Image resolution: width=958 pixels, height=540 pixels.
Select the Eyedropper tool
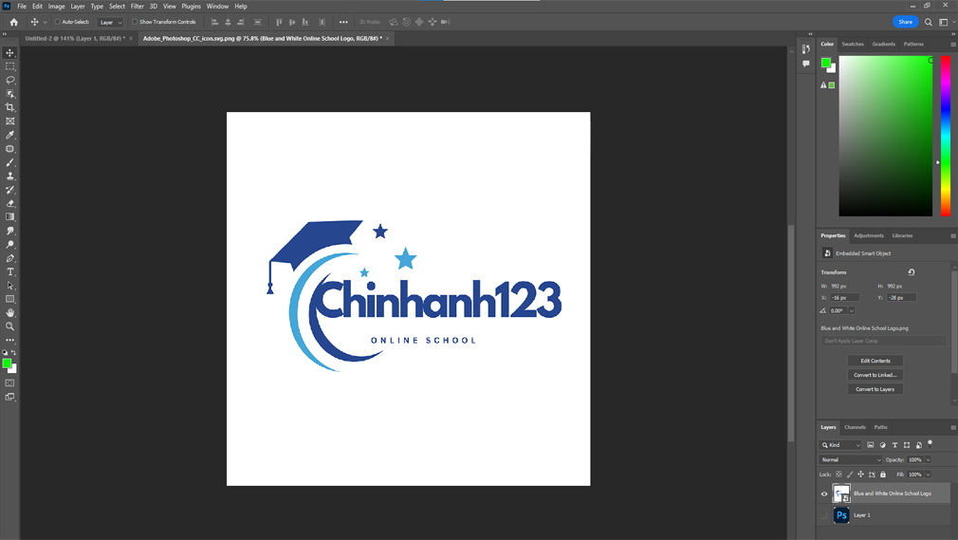(x=9, y=135)
